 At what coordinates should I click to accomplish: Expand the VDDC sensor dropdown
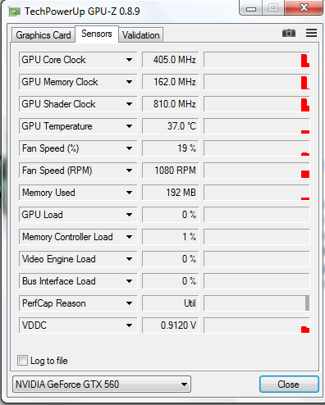(x=129, y=325)
